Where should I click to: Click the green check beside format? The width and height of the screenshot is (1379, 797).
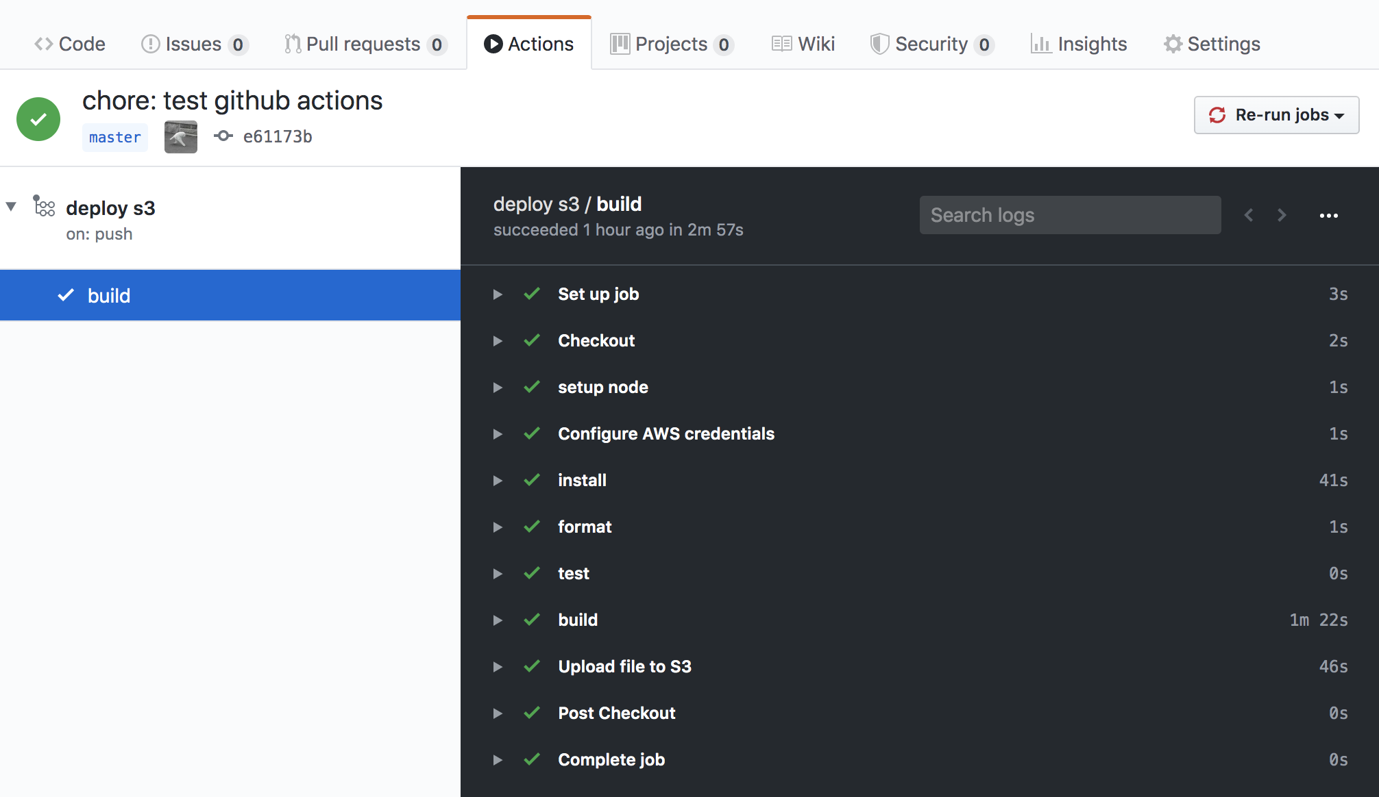click(532, 527)
